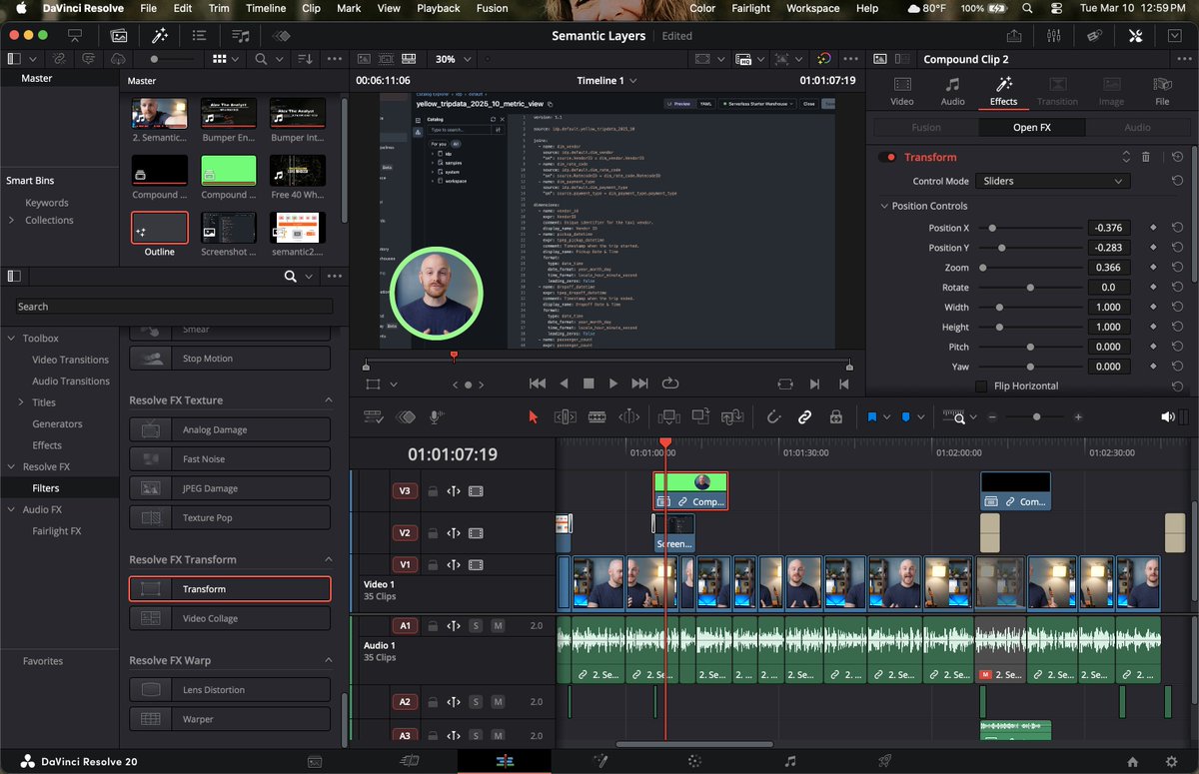Image resolution: width=1199 pixels, height=774 pixels.
Task: Click the microphone voiceover icon
Action: pos(436,417)
